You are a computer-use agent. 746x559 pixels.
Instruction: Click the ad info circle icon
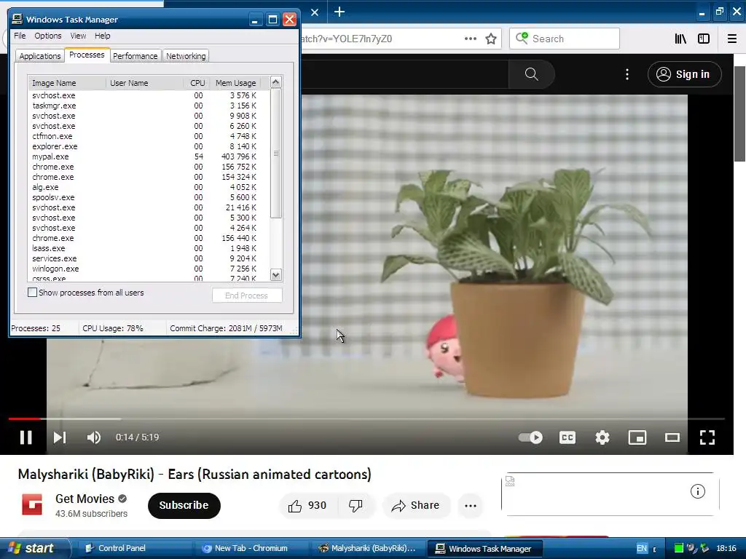[697, 491]
